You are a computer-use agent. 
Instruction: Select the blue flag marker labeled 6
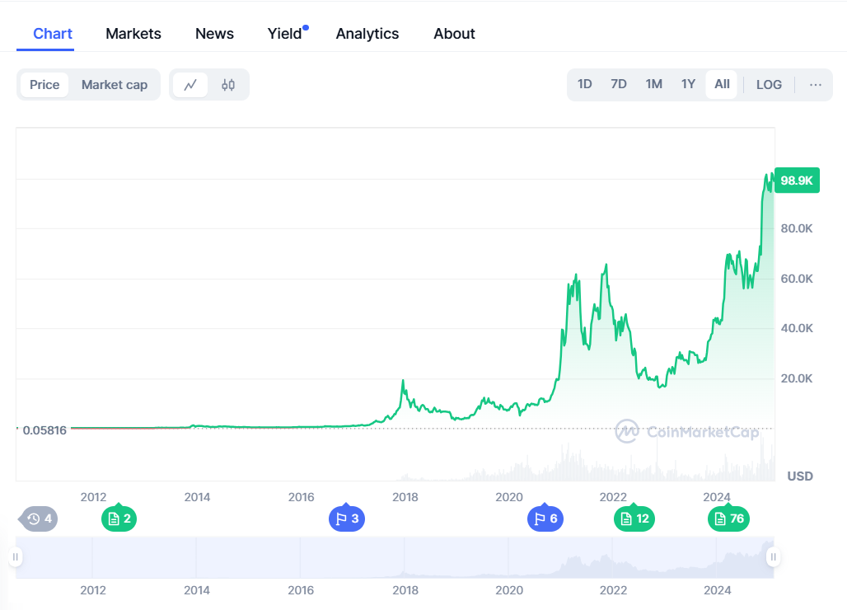click(x=545, y=518)
